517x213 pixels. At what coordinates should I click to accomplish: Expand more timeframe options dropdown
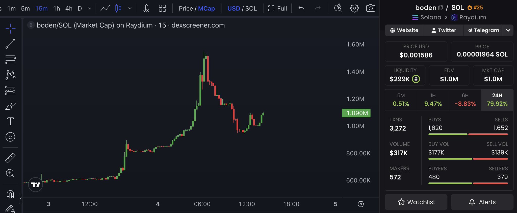coord(90,8)
